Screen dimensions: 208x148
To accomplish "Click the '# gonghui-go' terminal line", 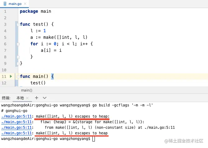I will (14, 111).
